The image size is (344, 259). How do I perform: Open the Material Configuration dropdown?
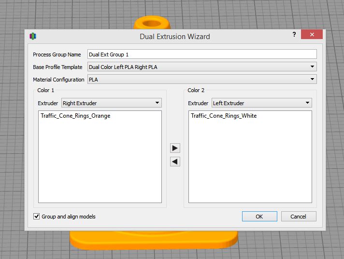pos(201,80)
